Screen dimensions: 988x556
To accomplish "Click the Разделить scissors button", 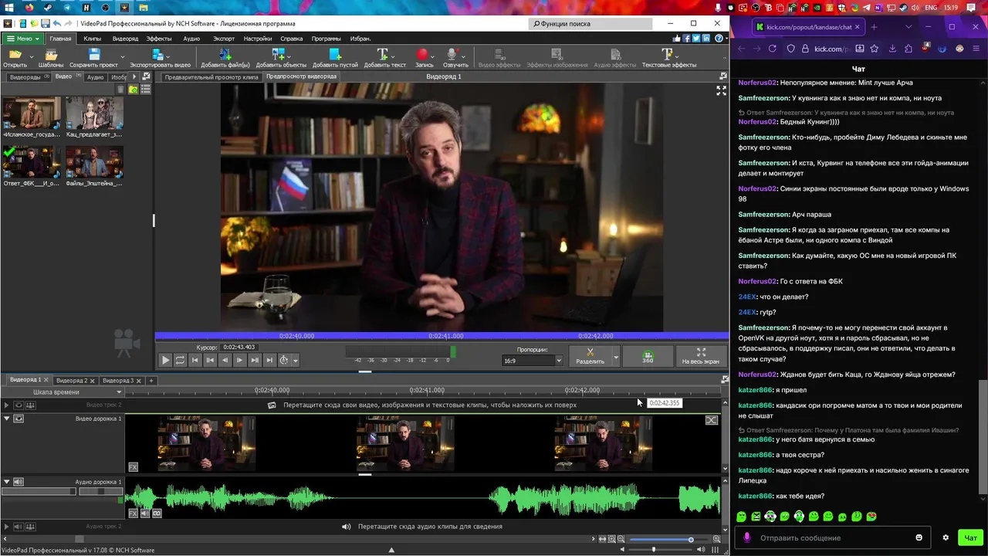I will point(590,356).
